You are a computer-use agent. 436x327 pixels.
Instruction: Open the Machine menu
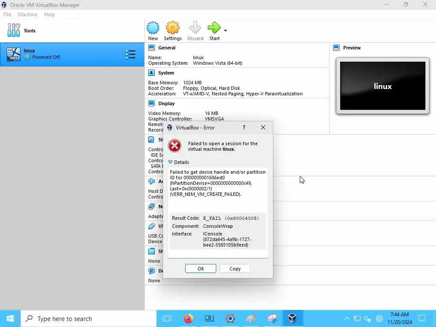tap(28, 14)
